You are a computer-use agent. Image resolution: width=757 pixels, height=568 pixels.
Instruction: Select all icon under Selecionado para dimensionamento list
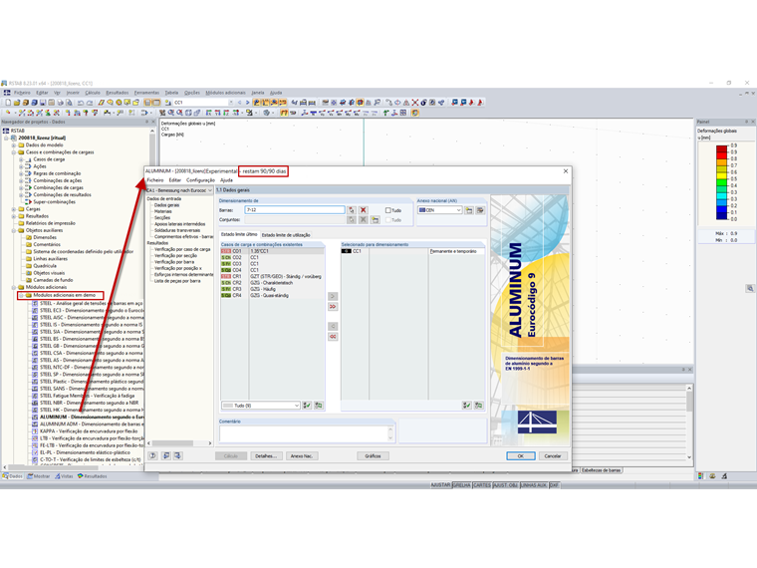466,406
